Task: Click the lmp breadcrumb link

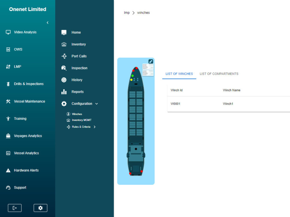Action: tap(127, 13)
